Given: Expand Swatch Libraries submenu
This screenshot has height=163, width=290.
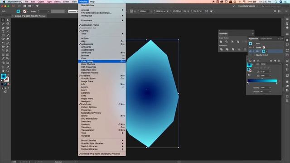Looking at the screenshot, I should [x=102, y=146].
